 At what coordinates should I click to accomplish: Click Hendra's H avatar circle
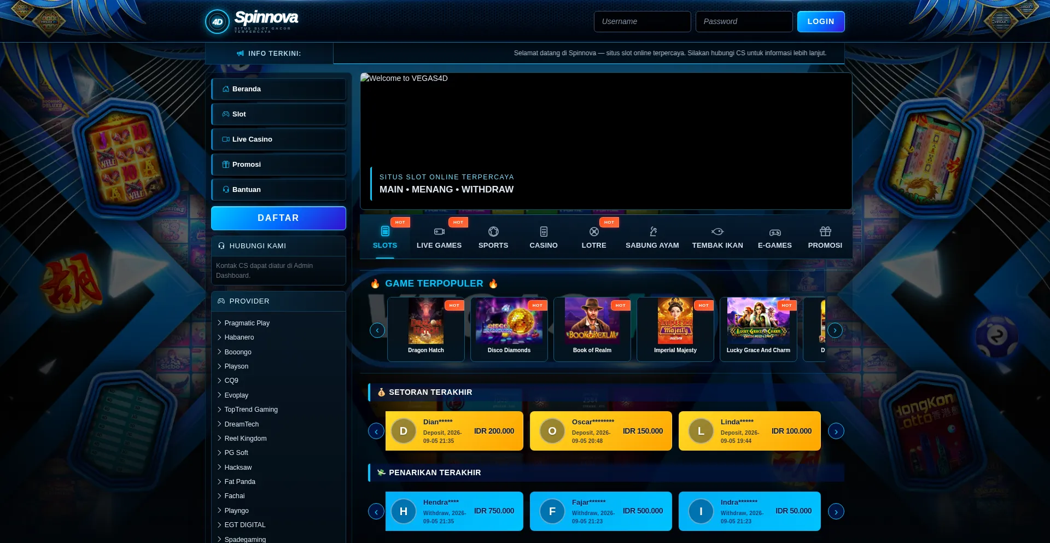click(404, 511)
